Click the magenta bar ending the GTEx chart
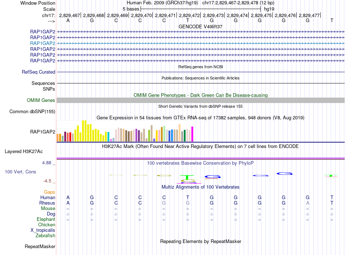This screenshot has height=255, width=345. (192, 134)
